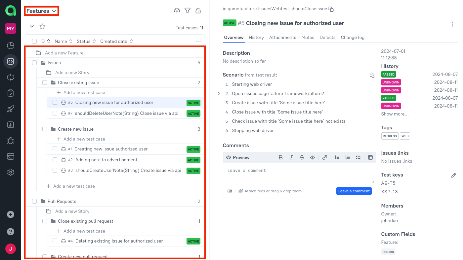
Task: Sort by Name column
Action: click(x=63, y=41)
